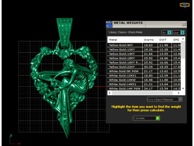194x146 pixels.
Task: Select White Gold:9K PdW row
Action: coord(144,71)
